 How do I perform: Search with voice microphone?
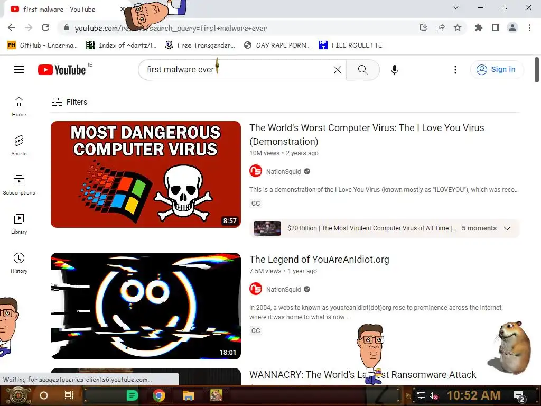coord(394,70)
